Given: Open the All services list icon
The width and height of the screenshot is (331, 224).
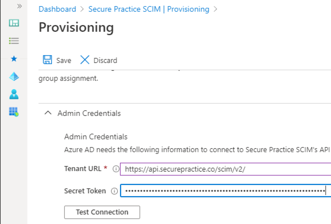Looking at the screenshot, I should [x=14, y=41].
